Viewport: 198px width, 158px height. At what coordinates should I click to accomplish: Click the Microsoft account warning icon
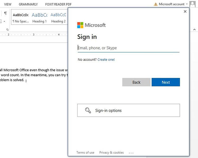click(x=156, y=4)
